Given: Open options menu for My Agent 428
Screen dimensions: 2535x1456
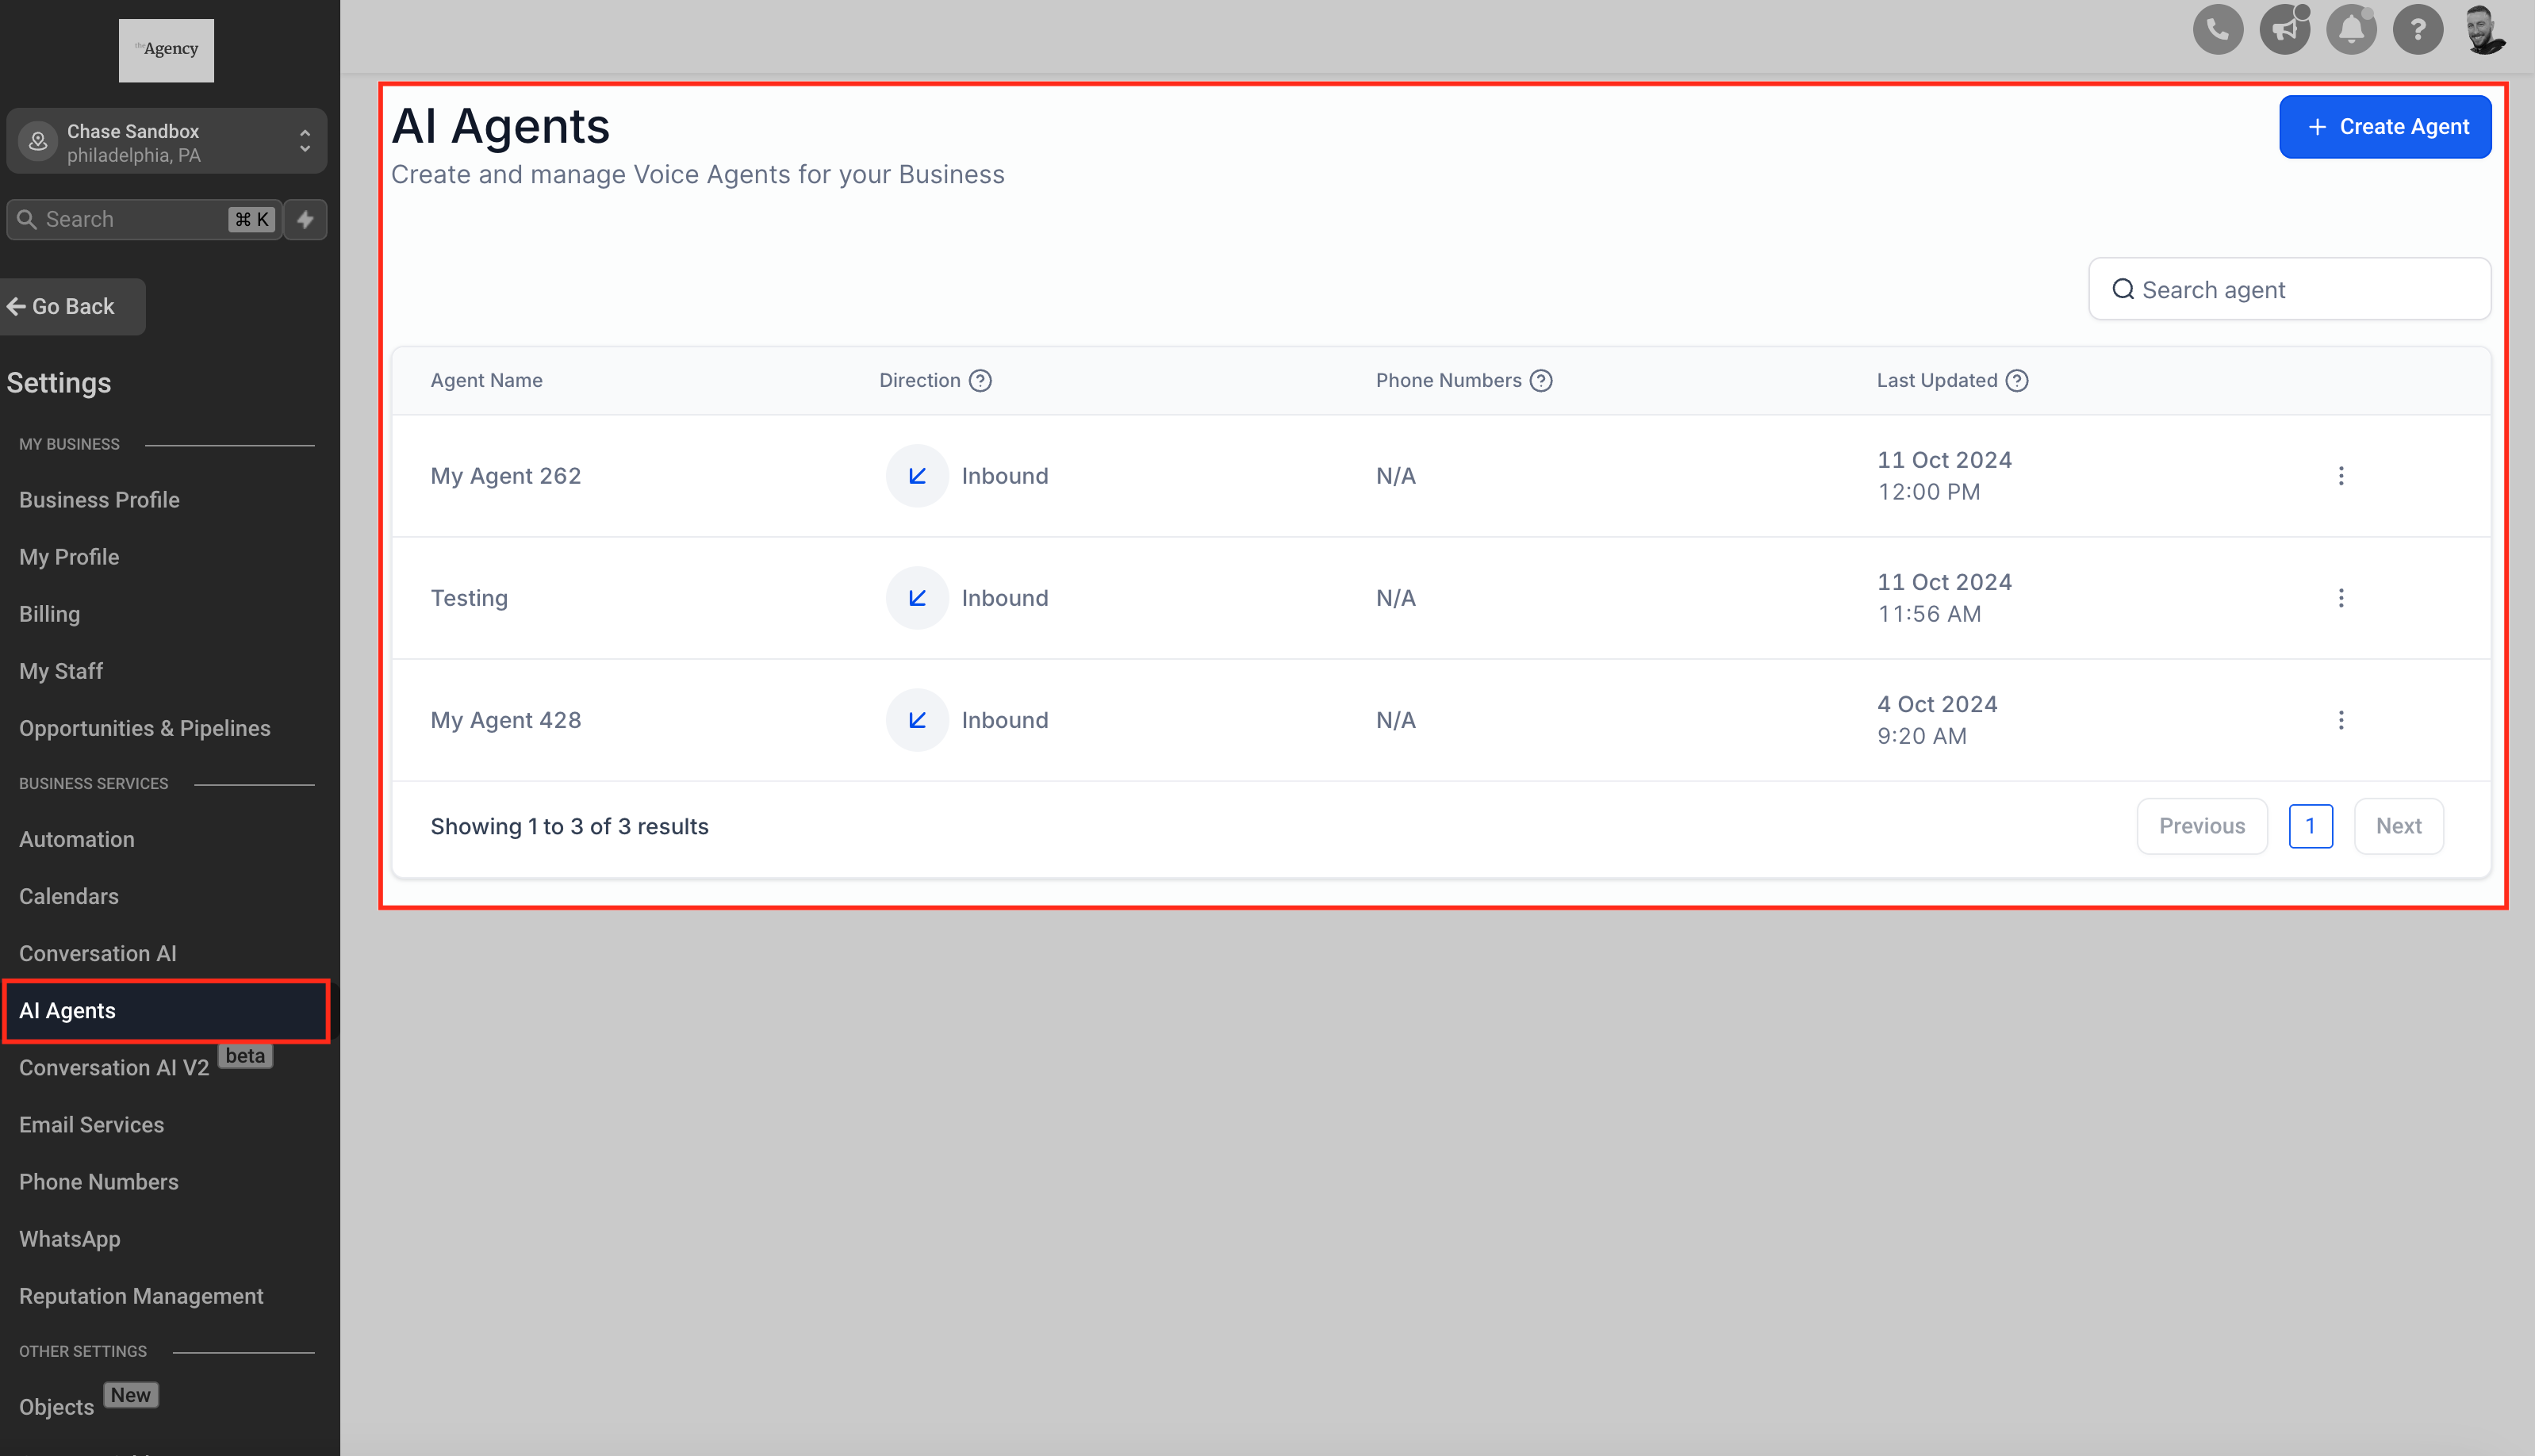Looking at the screenshot, I should click(x=2341, y=719).
